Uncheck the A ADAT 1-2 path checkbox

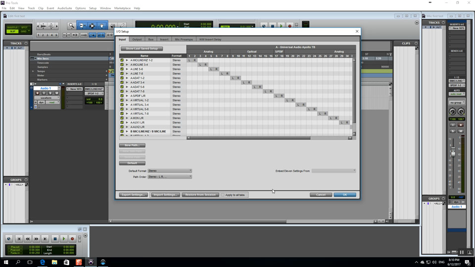tap(122, 78)
